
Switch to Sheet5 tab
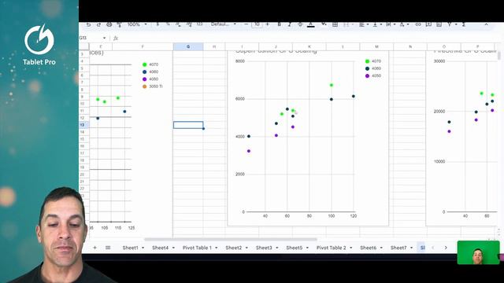294,248
